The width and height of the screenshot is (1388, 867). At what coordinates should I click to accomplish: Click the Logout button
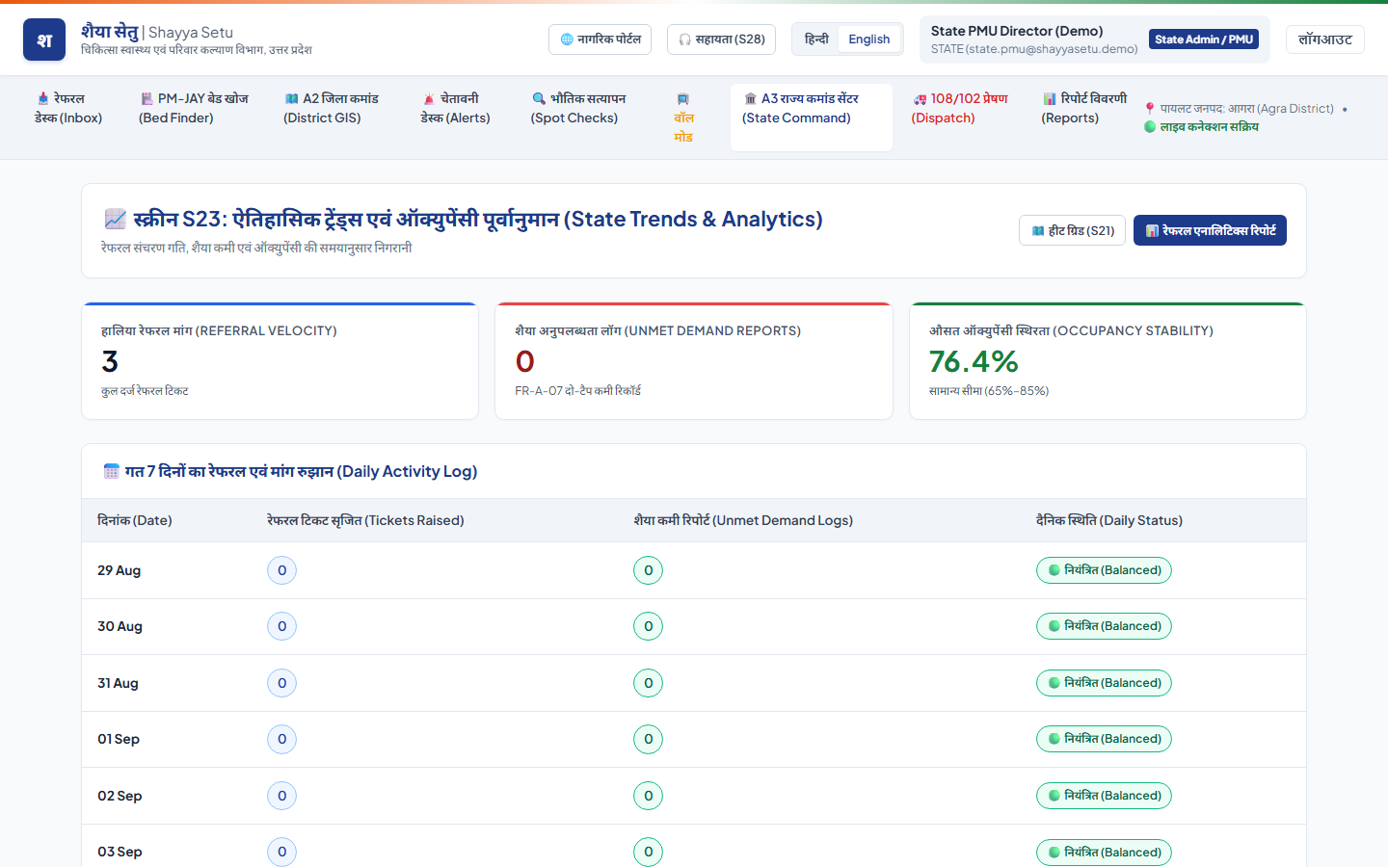(x=1325, y=39)
